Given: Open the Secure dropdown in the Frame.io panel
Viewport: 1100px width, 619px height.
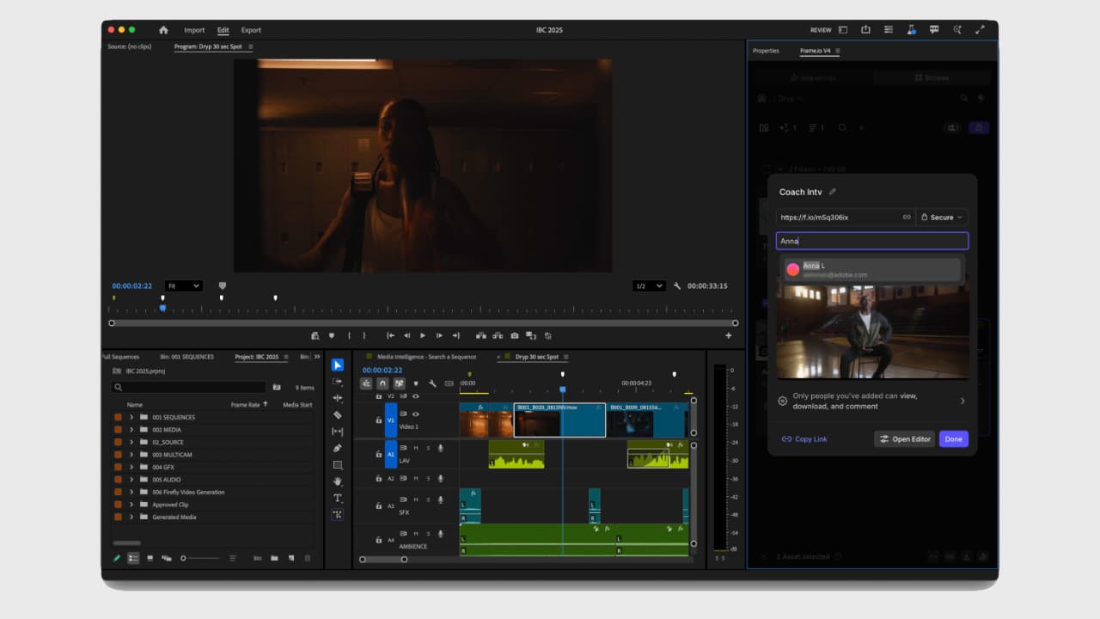Looking at the screenshot, I should 942,217.
